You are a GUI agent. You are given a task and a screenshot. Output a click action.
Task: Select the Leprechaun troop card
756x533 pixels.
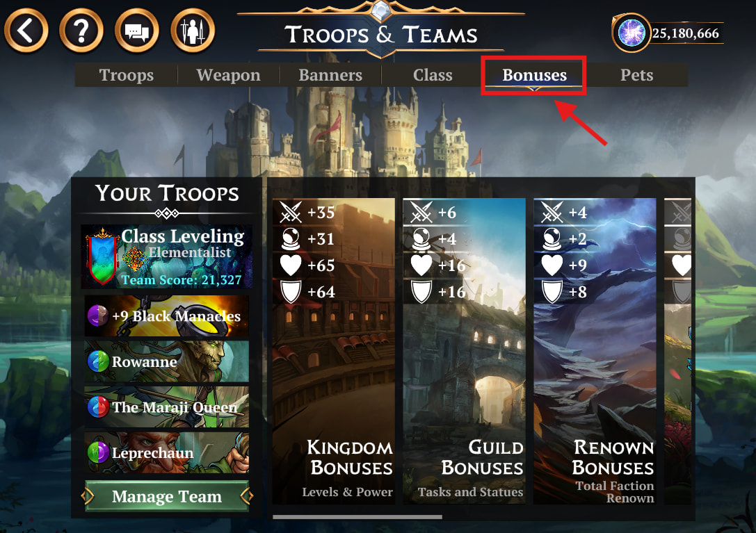click(x=167, y=453)
